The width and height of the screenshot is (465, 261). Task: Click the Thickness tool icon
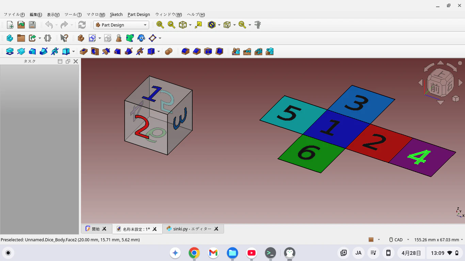(220, 51)
